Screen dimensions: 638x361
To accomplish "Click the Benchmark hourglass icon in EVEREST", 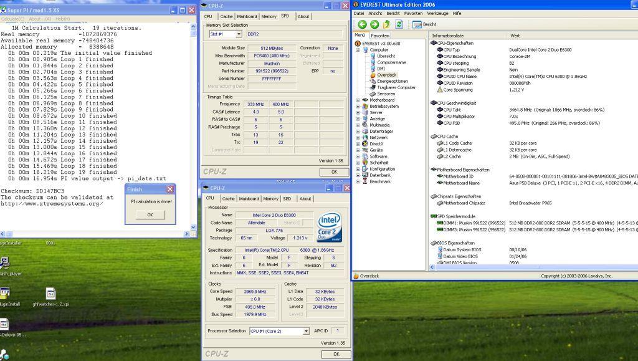I will [x=365, y=181].
